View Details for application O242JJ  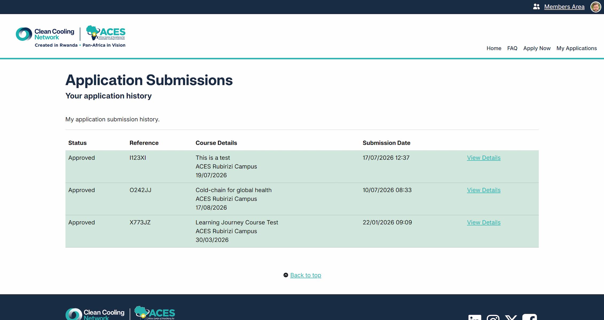pyautogui.click(x=484, y=190)
